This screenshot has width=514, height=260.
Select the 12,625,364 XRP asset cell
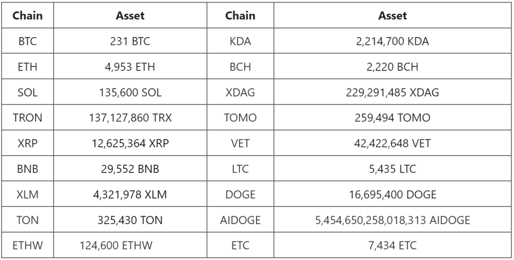(130, 143)
